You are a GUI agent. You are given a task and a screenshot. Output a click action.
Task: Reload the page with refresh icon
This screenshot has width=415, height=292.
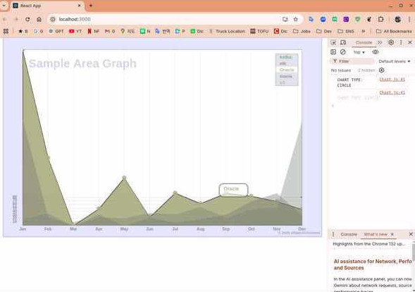pos(27,19)
